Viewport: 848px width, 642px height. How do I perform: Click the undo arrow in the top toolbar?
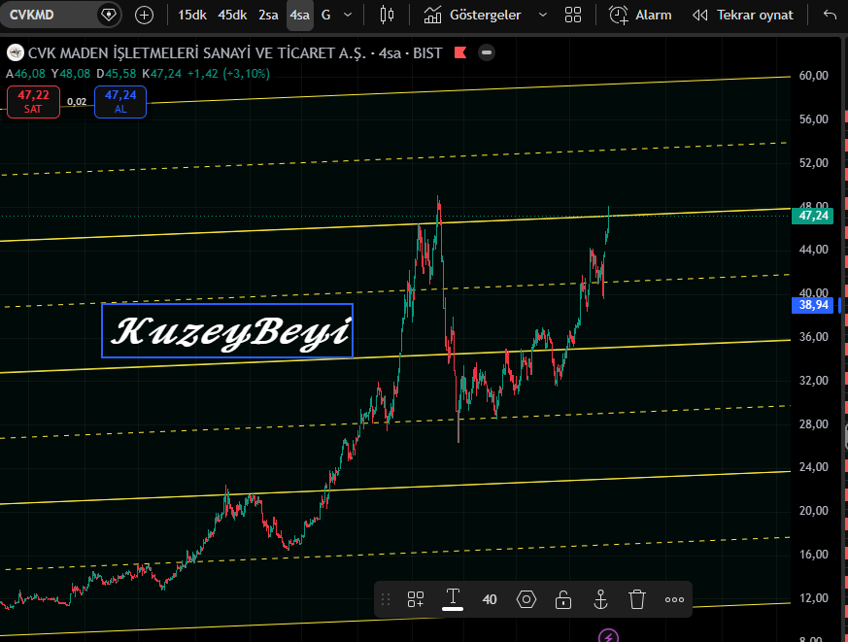830,15
